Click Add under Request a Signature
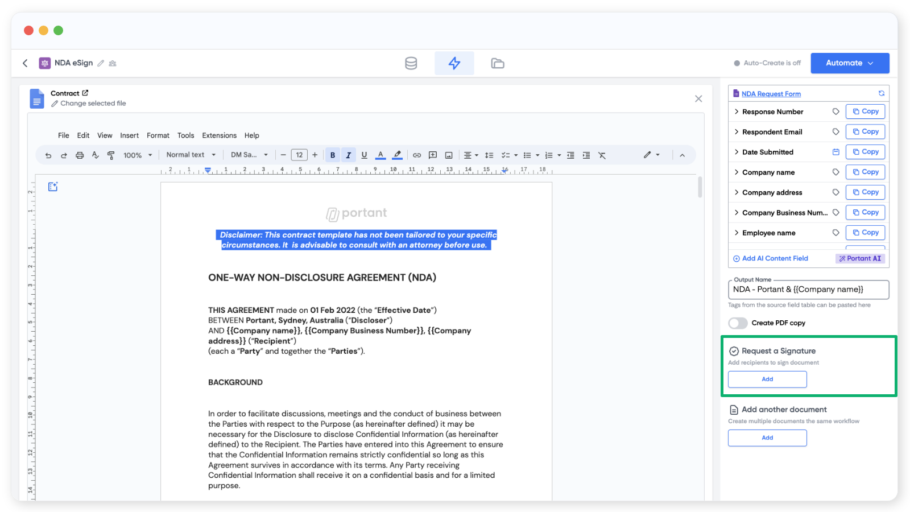Image resolution: width=910 pixels, height=512 pixels. click(767, 379)
